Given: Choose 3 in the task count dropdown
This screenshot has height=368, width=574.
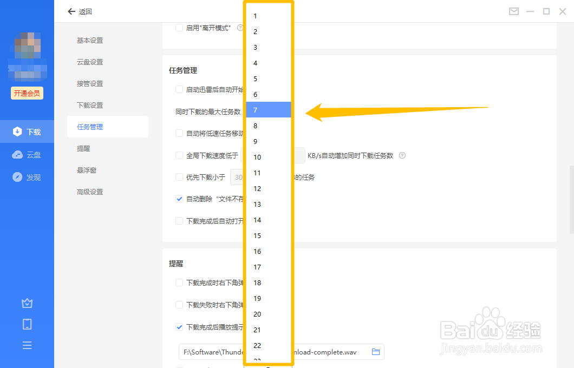Looking at the screenshot, I should point(269,48).
